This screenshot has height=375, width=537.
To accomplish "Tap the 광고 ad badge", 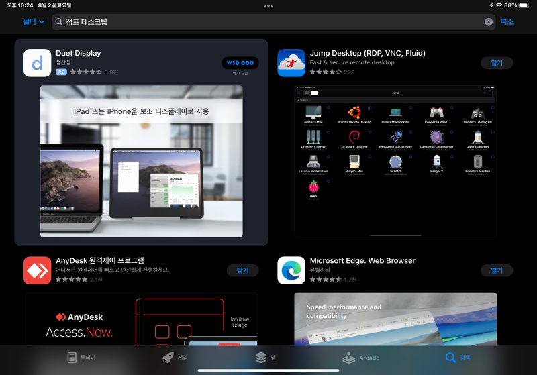I will point(61,72).
